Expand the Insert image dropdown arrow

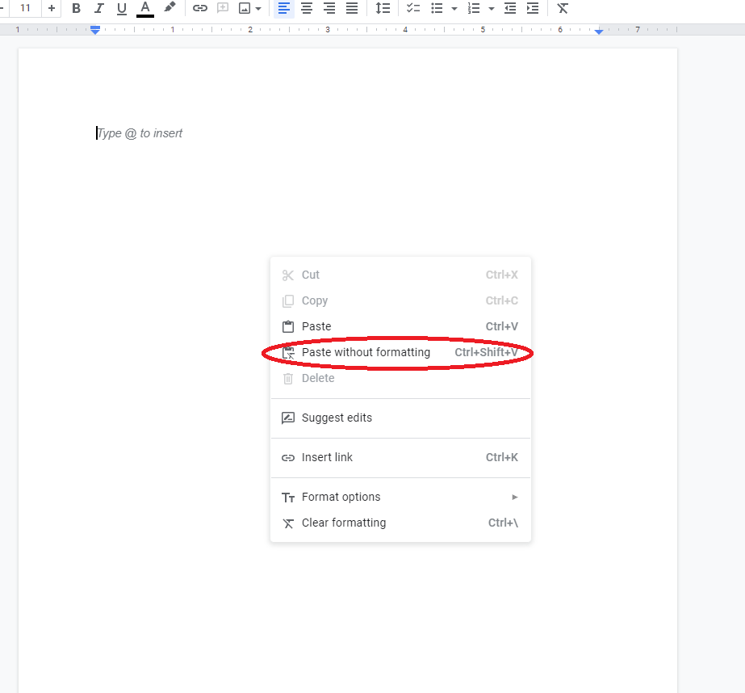258,9
